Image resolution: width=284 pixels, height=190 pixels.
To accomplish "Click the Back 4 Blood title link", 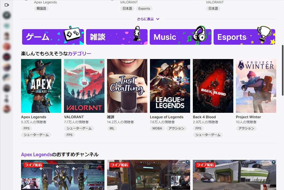I will click(x=204, y=117).
